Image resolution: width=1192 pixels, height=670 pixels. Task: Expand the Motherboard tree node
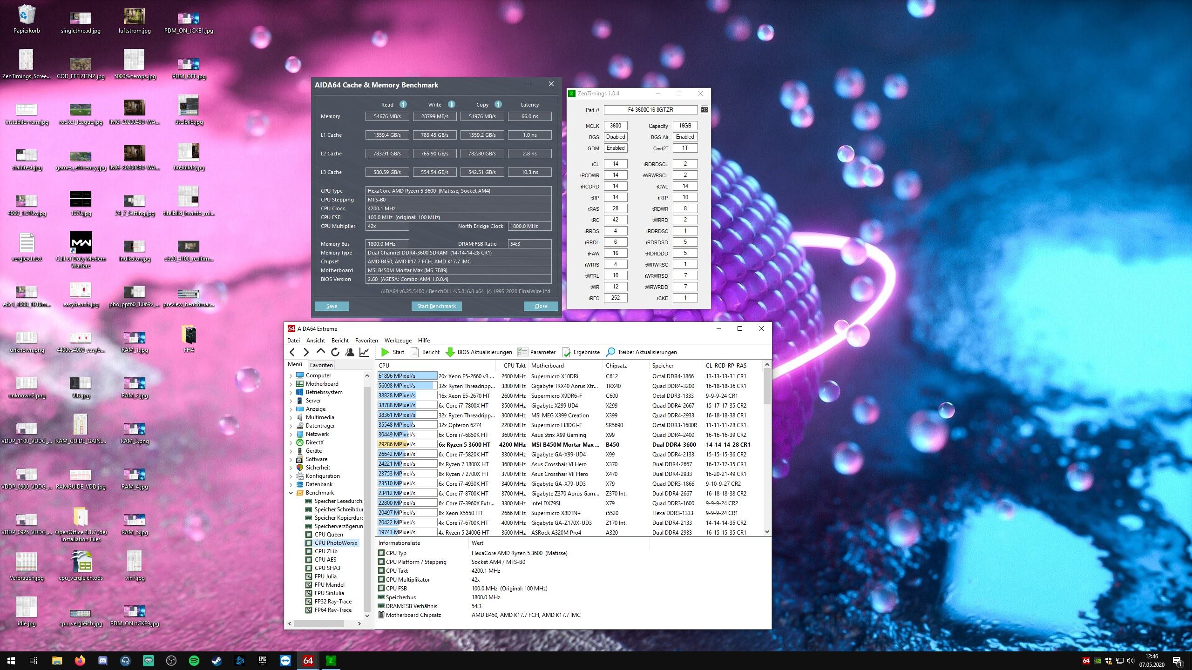[x=291, y=384]
